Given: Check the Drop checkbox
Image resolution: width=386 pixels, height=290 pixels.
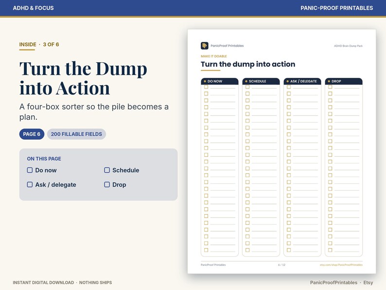Looking at the screenshot, I should point(107,184).
